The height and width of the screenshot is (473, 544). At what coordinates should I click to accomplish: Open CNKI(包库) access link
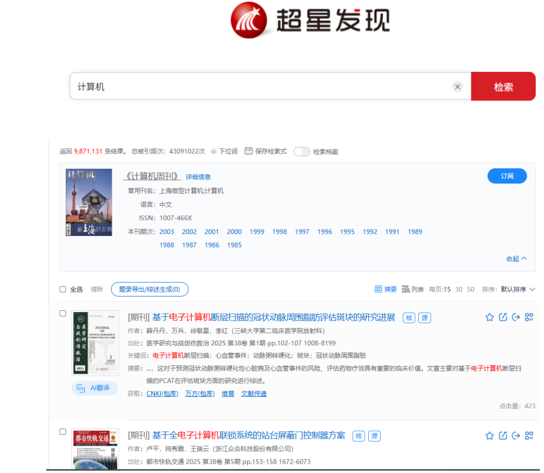[x=162, y=393]
